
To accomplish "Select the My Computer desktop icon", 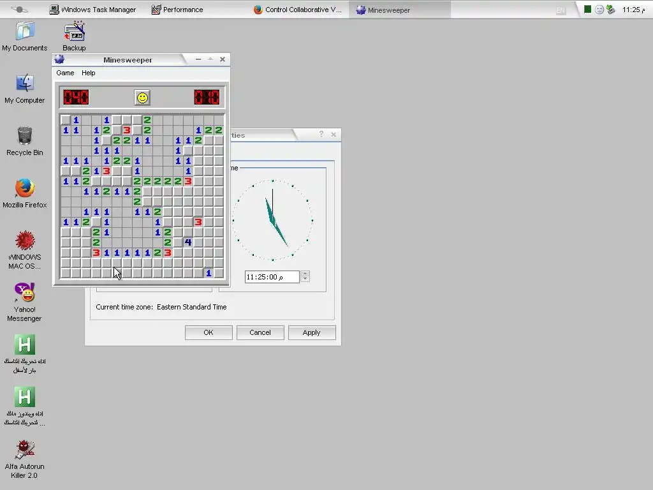I will [x=25, y=89].
